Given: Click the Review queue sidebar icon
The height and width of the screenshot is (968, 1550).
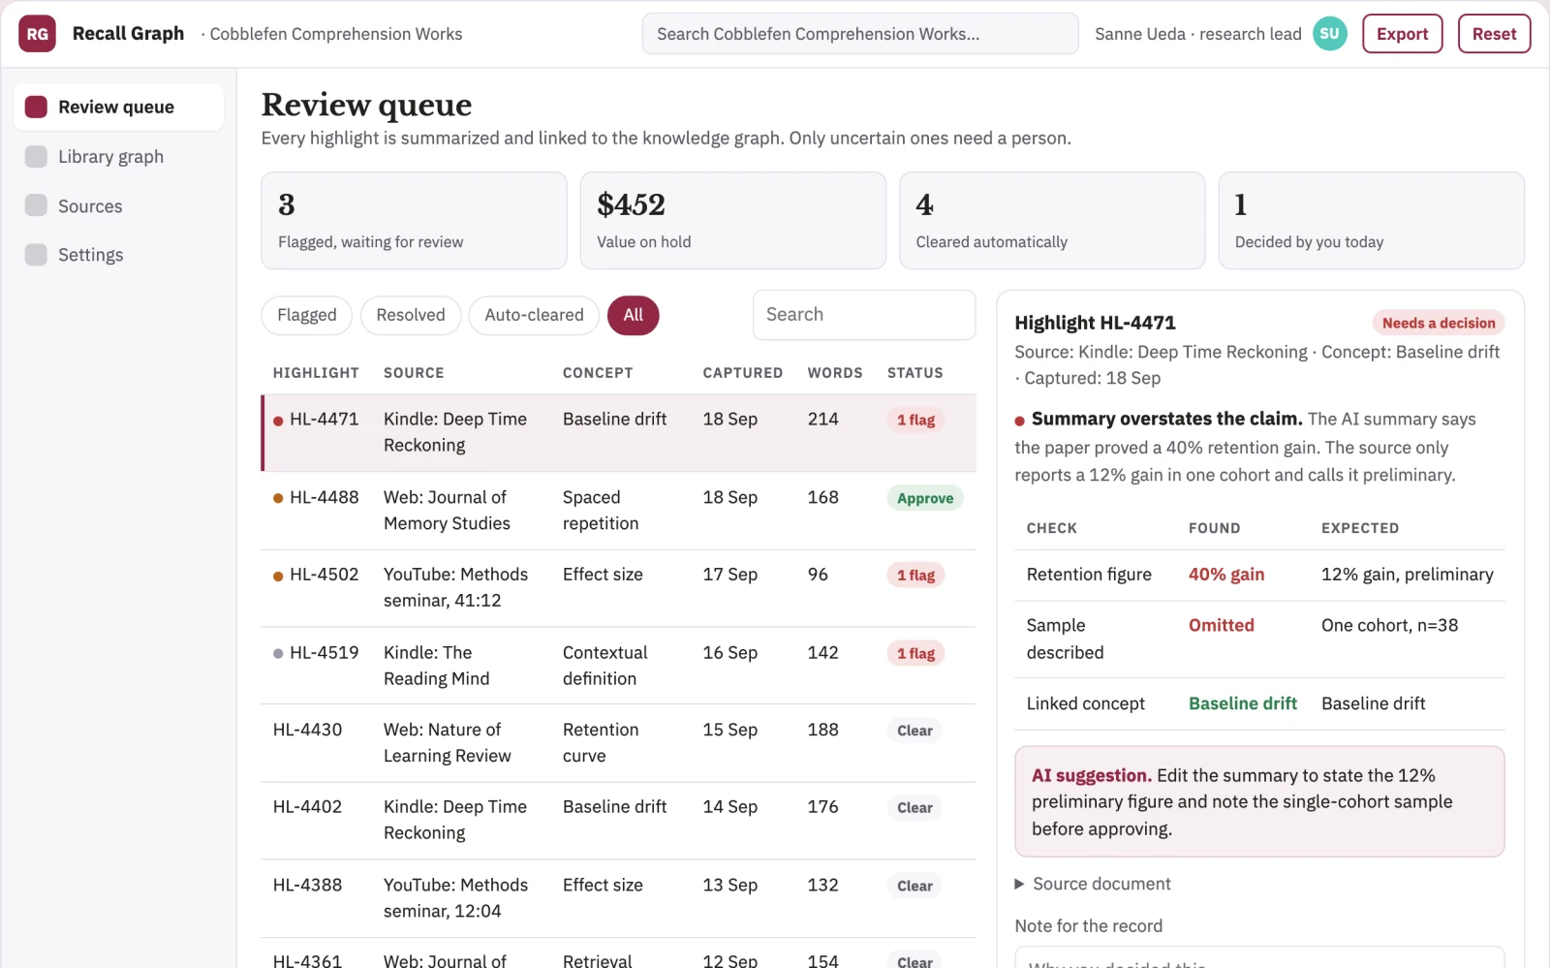Looking at the screenshot, I should (36, 107).
